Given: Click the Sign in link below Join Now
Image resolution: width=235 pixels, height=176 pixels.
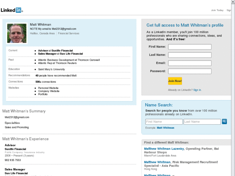Looking at the screenshot, I should 197,90.
